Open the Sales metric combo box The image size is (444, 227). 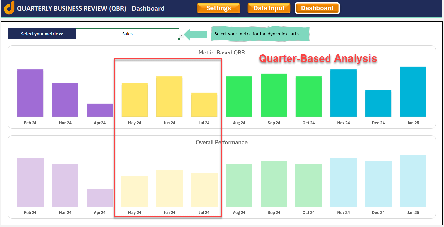click(128, 34)
